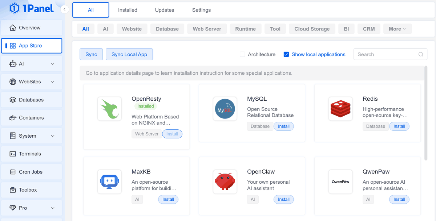
Task: Open Cron Jobs in the sidebar
Action: [32, 172]
